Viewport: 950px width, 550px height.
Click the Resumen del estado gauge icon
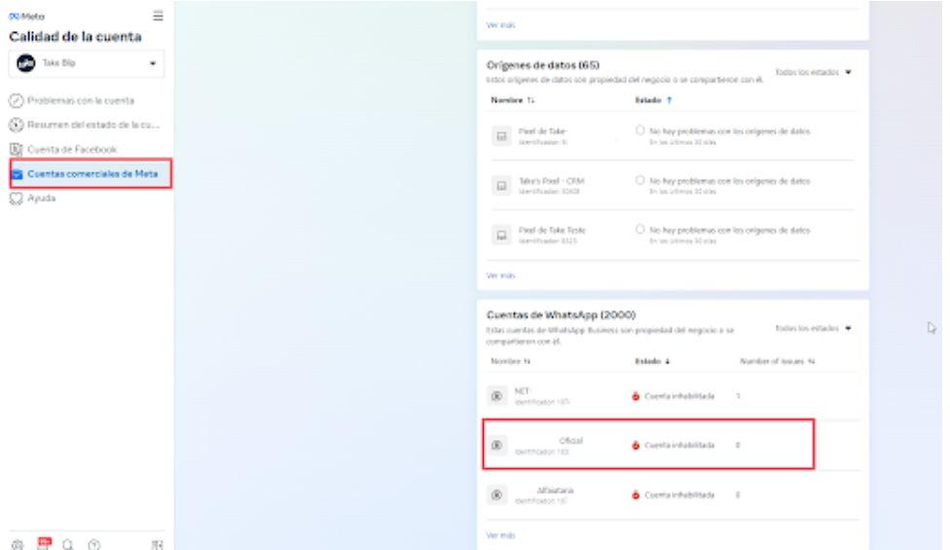pyautogui.click(x=17, y=125)
